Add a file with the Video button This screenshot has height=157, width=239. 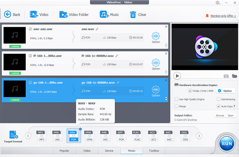click(x=39, y=15)
